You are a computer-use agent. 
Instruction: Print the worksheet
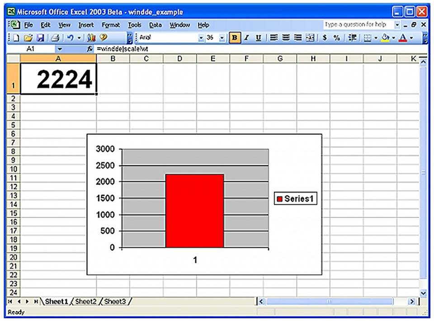pyautogui.click(x=55, y=38)
